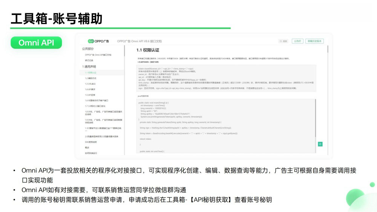Select the 1 通用声明 section heading
The image size is (377, 212).
tap(89, 67)
